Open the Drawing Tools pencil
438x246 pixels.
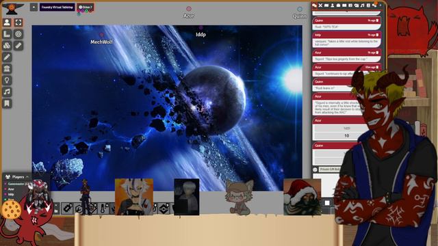click(x=7, y=57)
